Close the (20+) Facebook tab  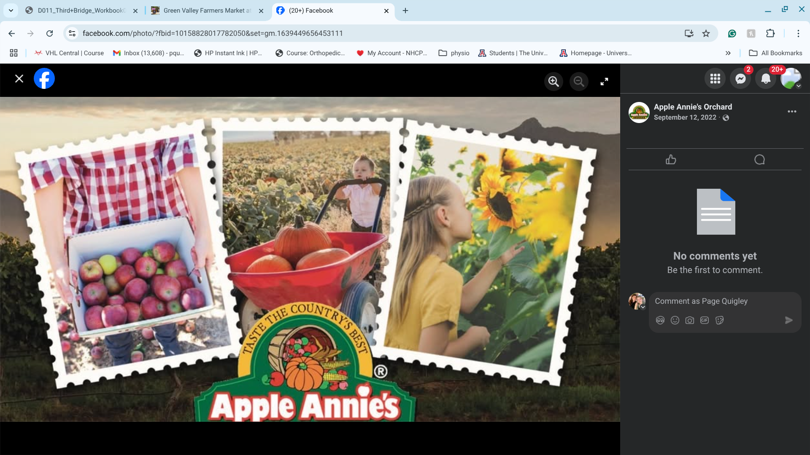386,11
